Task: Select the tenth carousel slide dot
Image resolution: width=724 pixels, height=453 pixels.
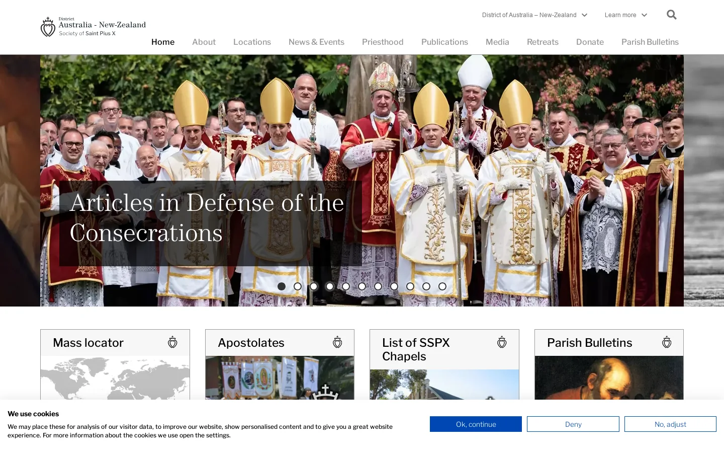Action: (x=426, y=286)
